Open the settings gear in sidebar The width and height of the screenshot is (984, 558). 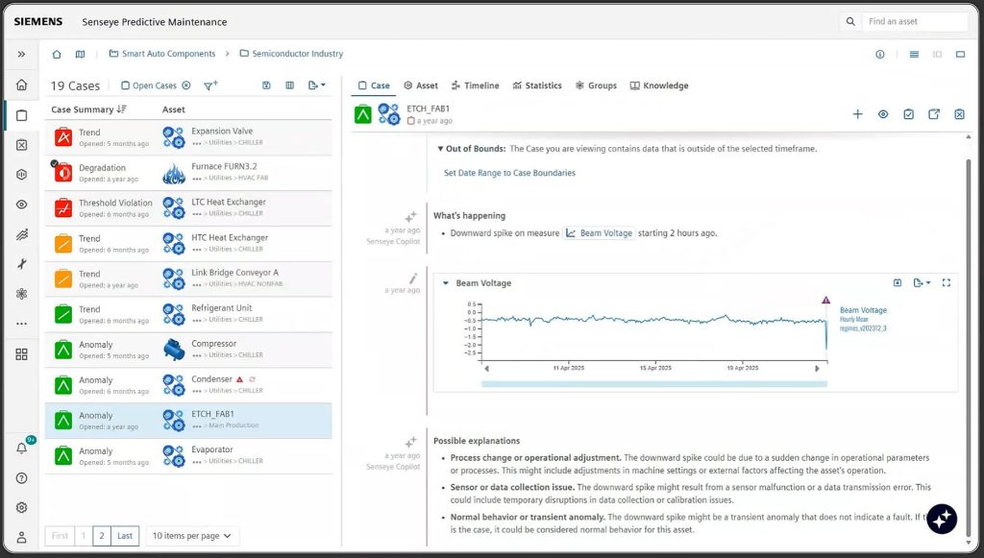(21, 507)
